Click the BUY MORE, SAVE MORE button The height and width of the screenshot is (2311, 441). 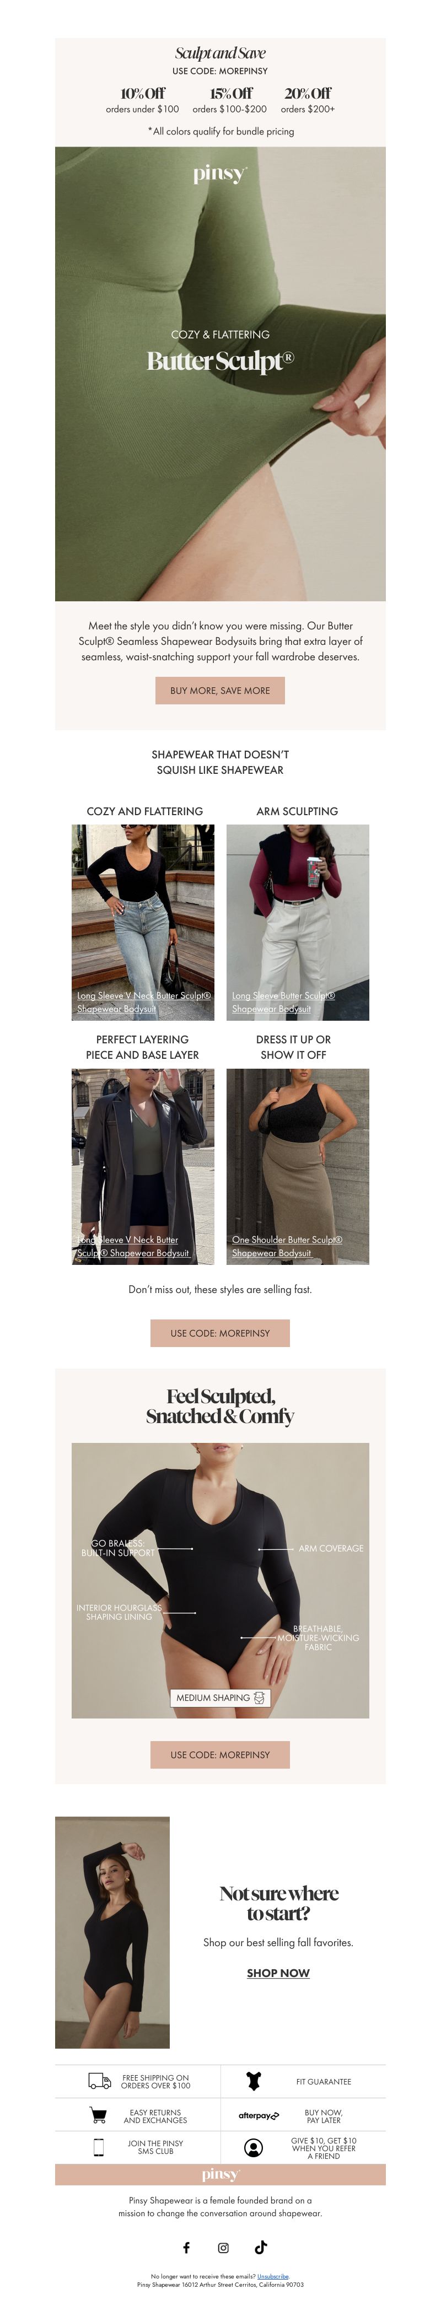tap(220, 690)
